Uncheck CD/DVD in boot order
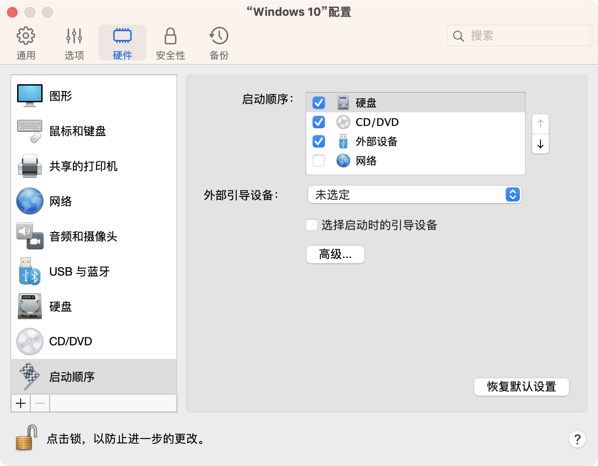The height and width of the screenshot is (466, 598). click(319, 122)
